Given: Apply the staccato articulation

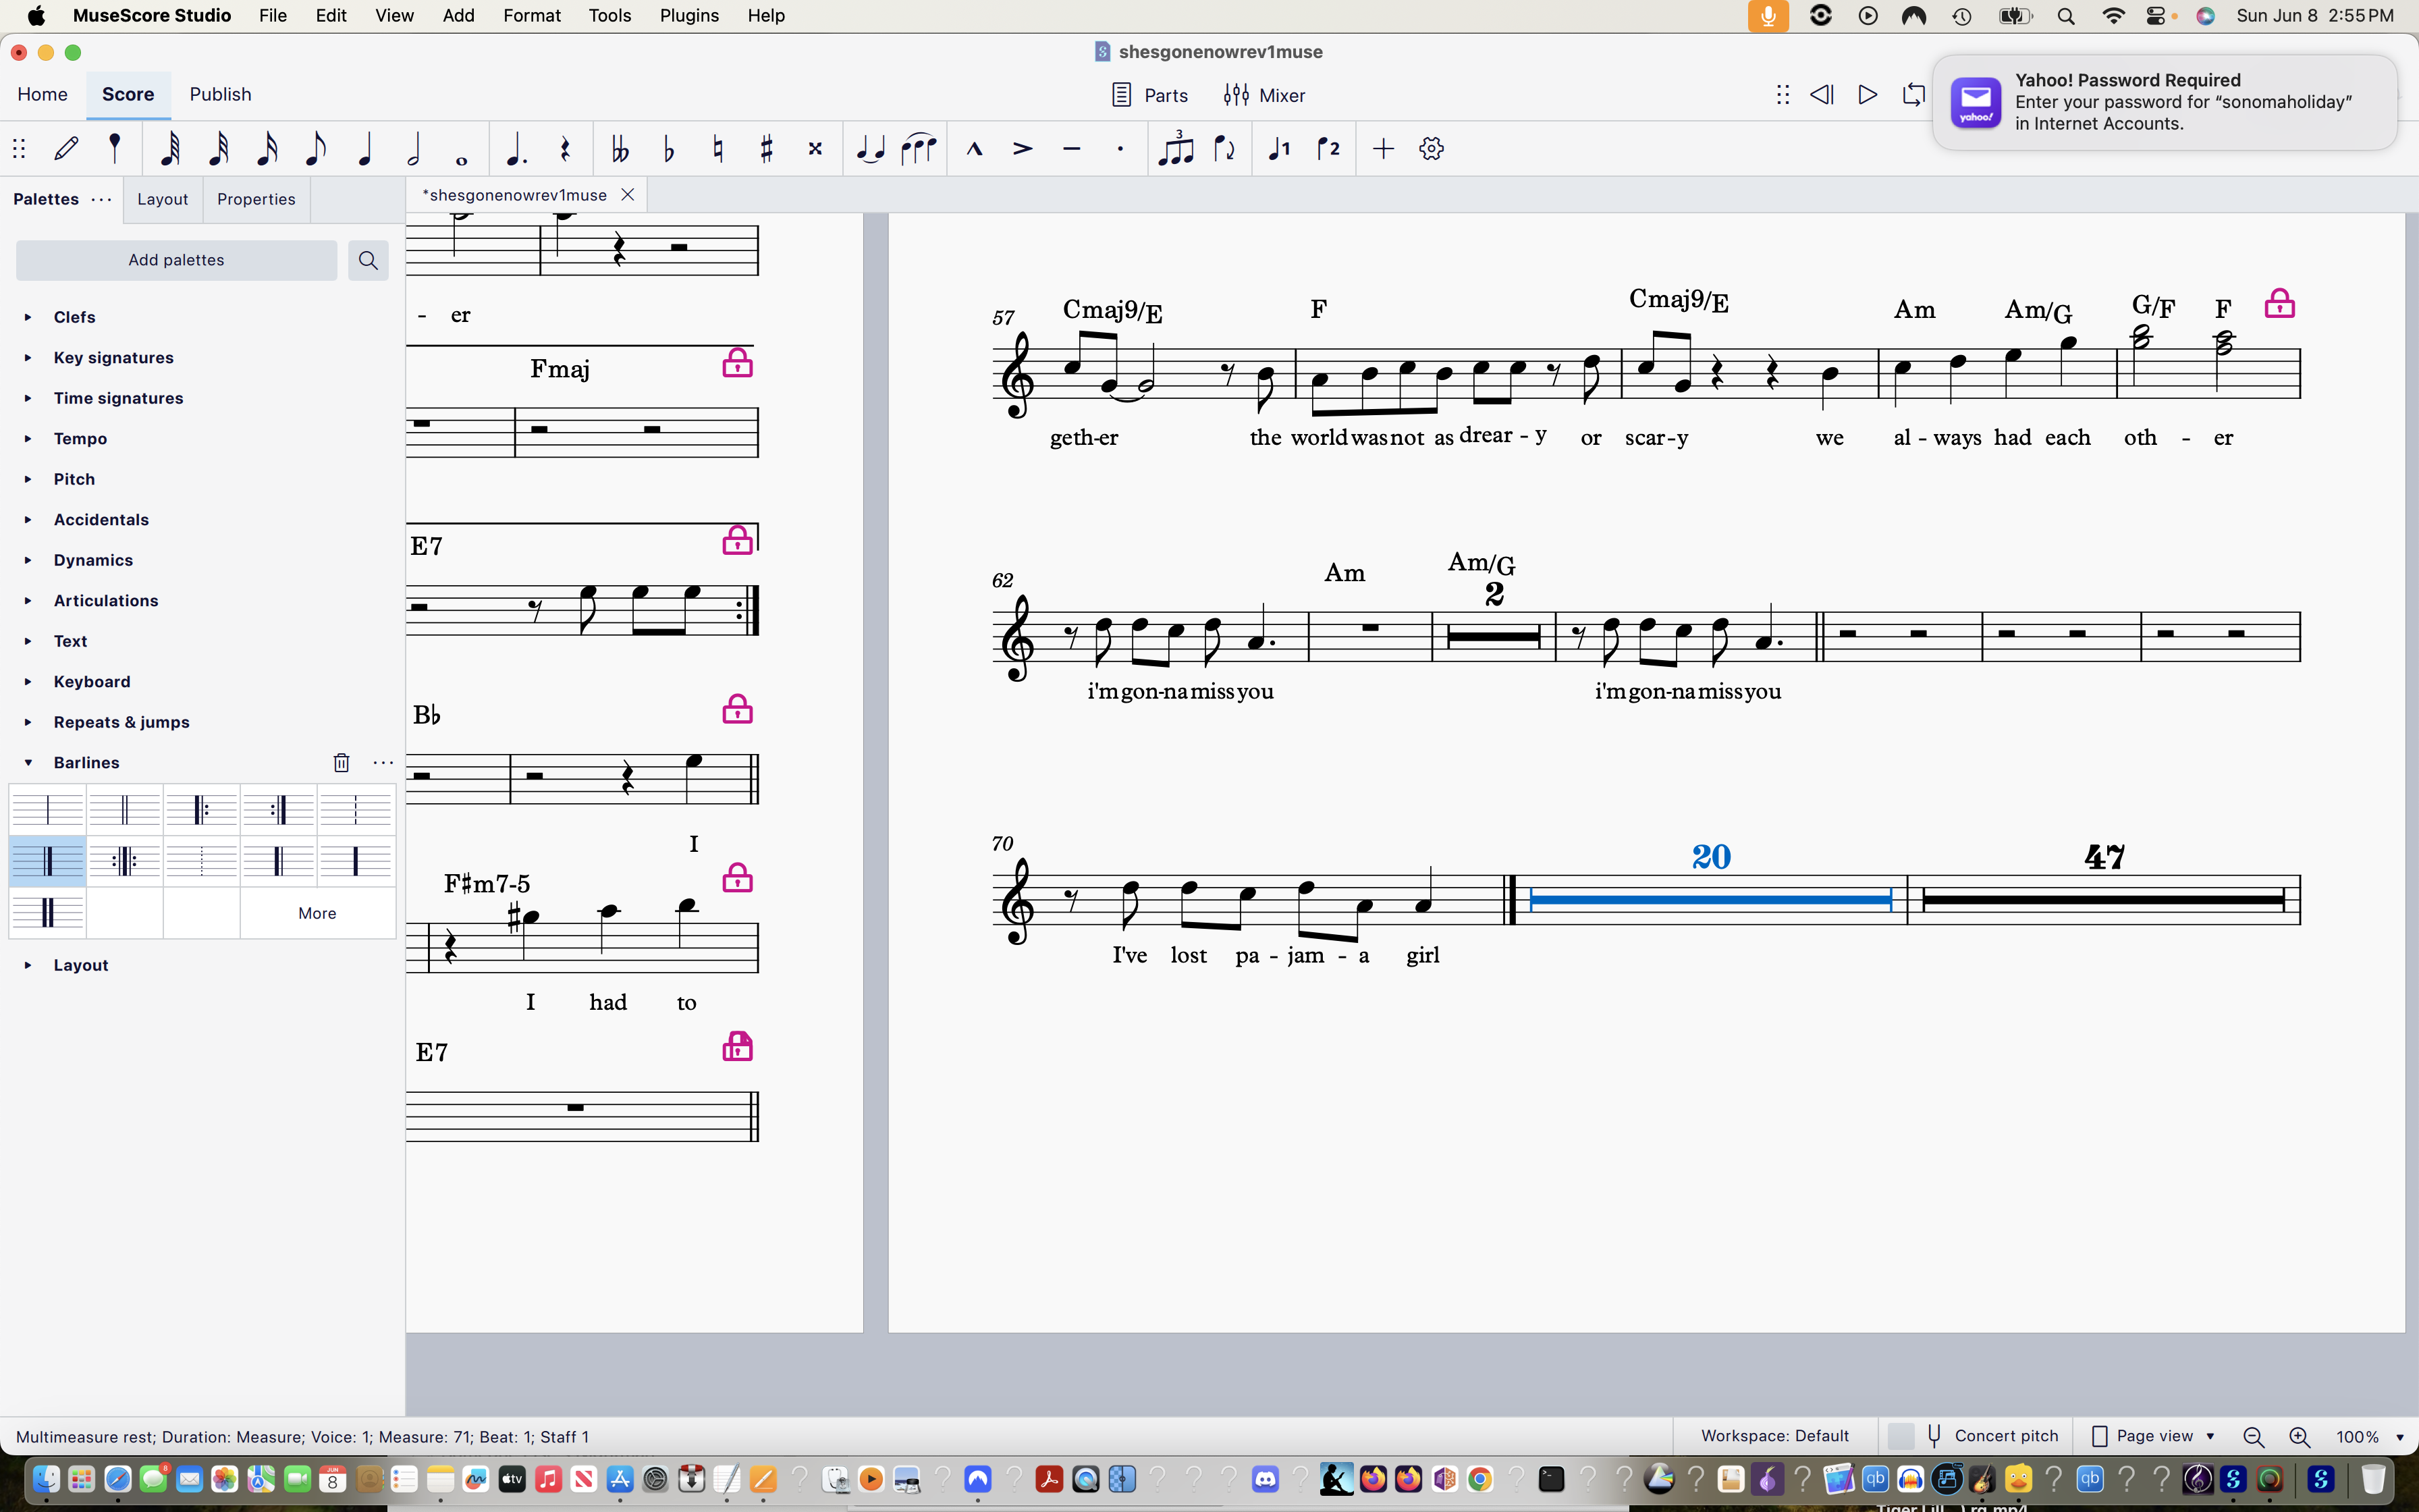Looking at the screenshot, I should [x=1120, y=149].
